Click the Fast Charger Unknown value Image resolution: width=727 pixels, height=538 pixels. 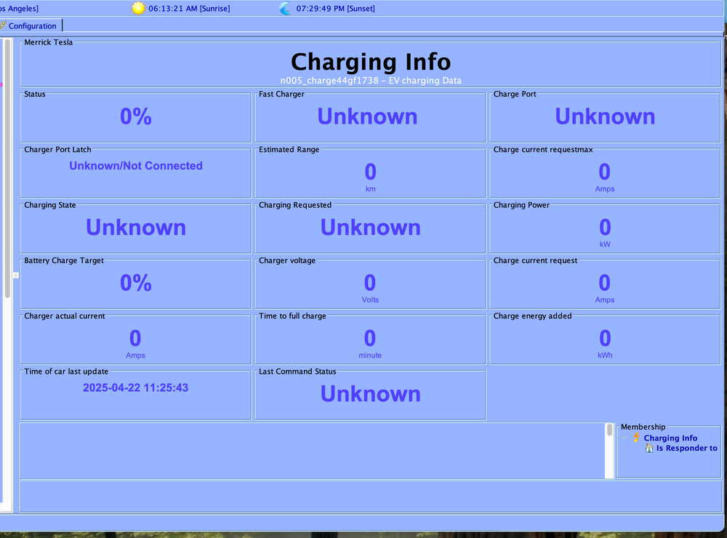(367, 116)
